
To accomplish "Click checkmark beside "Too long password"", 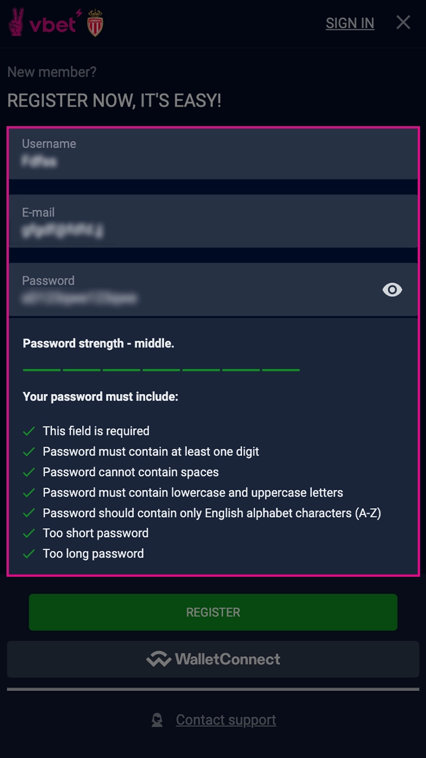I will point(28,554).
